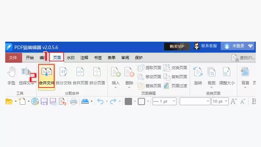This screenshot has width=261, height=147.
Task: Switch to the Protect (保护) tab
Action: (x=139, y=58)
